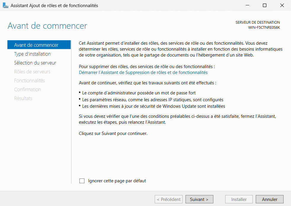Select the Rôles de serveurs step
The image size is (291, 206).
click(32, 72)
